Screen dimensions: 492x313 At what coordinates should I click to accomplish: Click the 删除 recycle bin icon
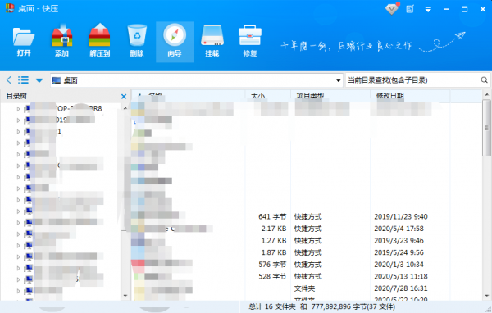[x=137, y=42]
